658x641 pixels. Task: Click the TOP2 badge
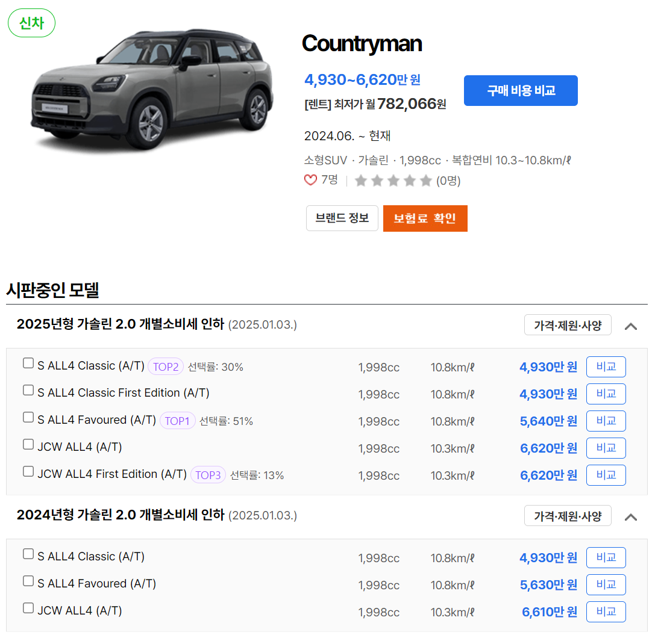[165, 367]
